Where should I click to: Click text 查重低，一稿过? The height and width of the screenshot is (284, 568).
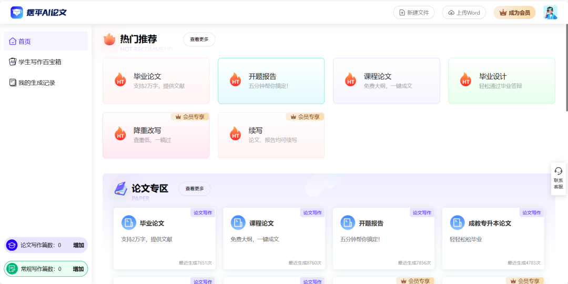tap(152, 140)
